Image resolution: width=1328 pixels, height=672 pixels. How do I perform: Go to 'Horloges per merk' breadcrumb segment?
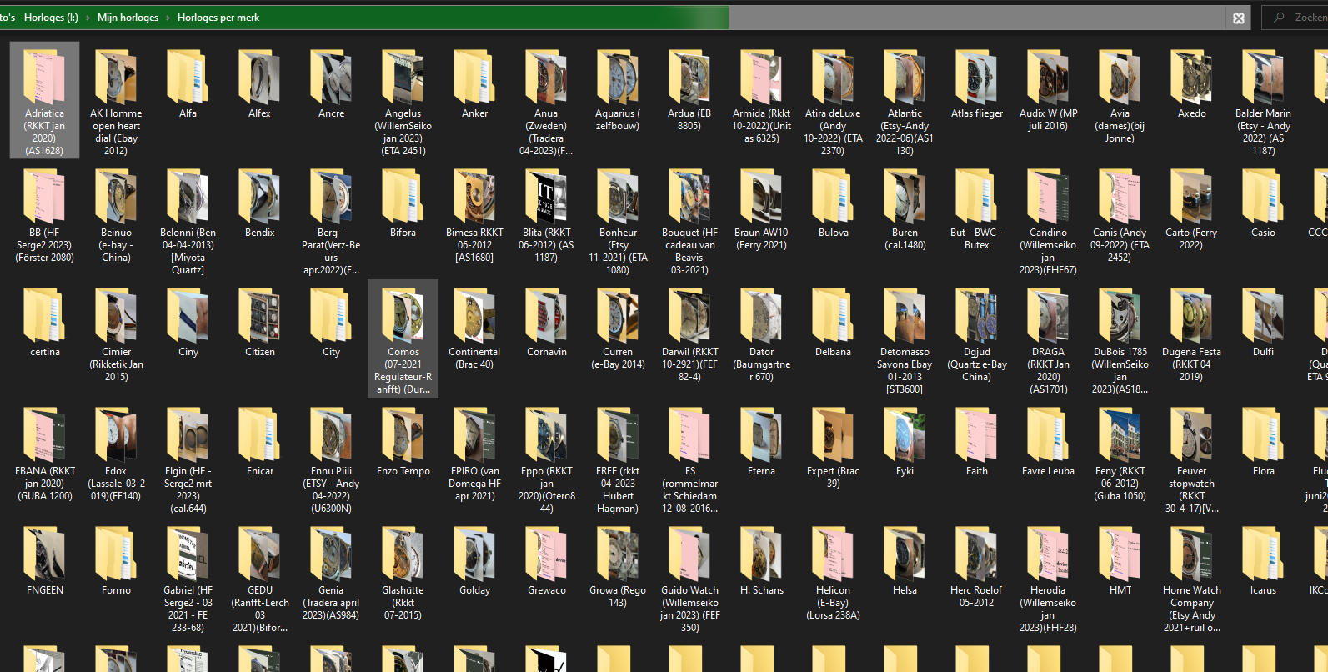(x=218, y=18)
